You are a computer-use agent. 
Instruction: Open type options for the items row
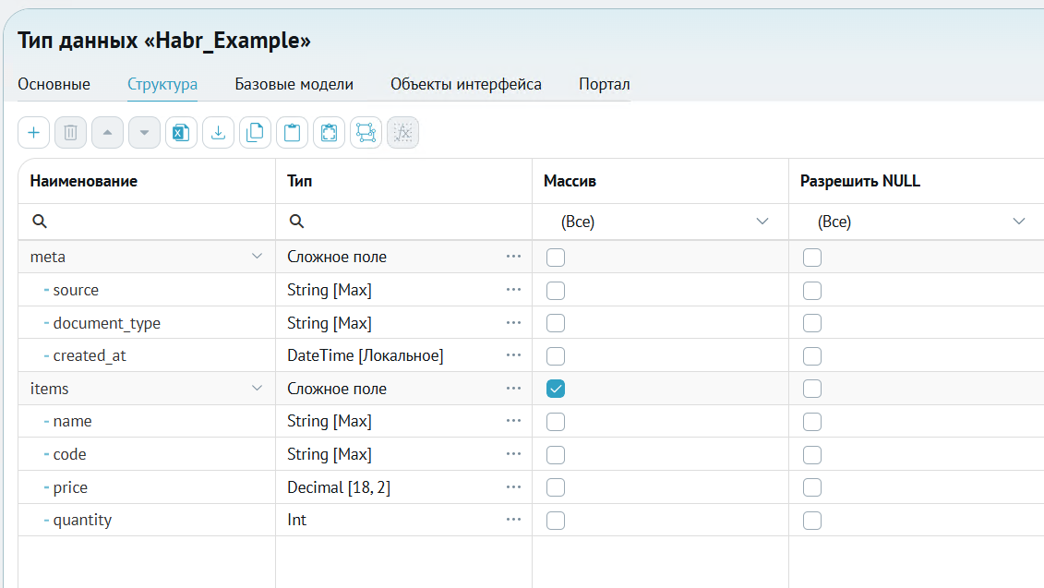513,389
